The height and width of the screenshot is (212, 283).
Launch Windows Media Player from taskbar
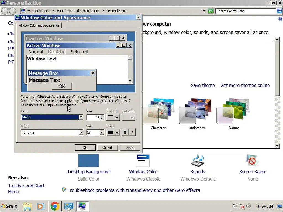coord(41,206)
